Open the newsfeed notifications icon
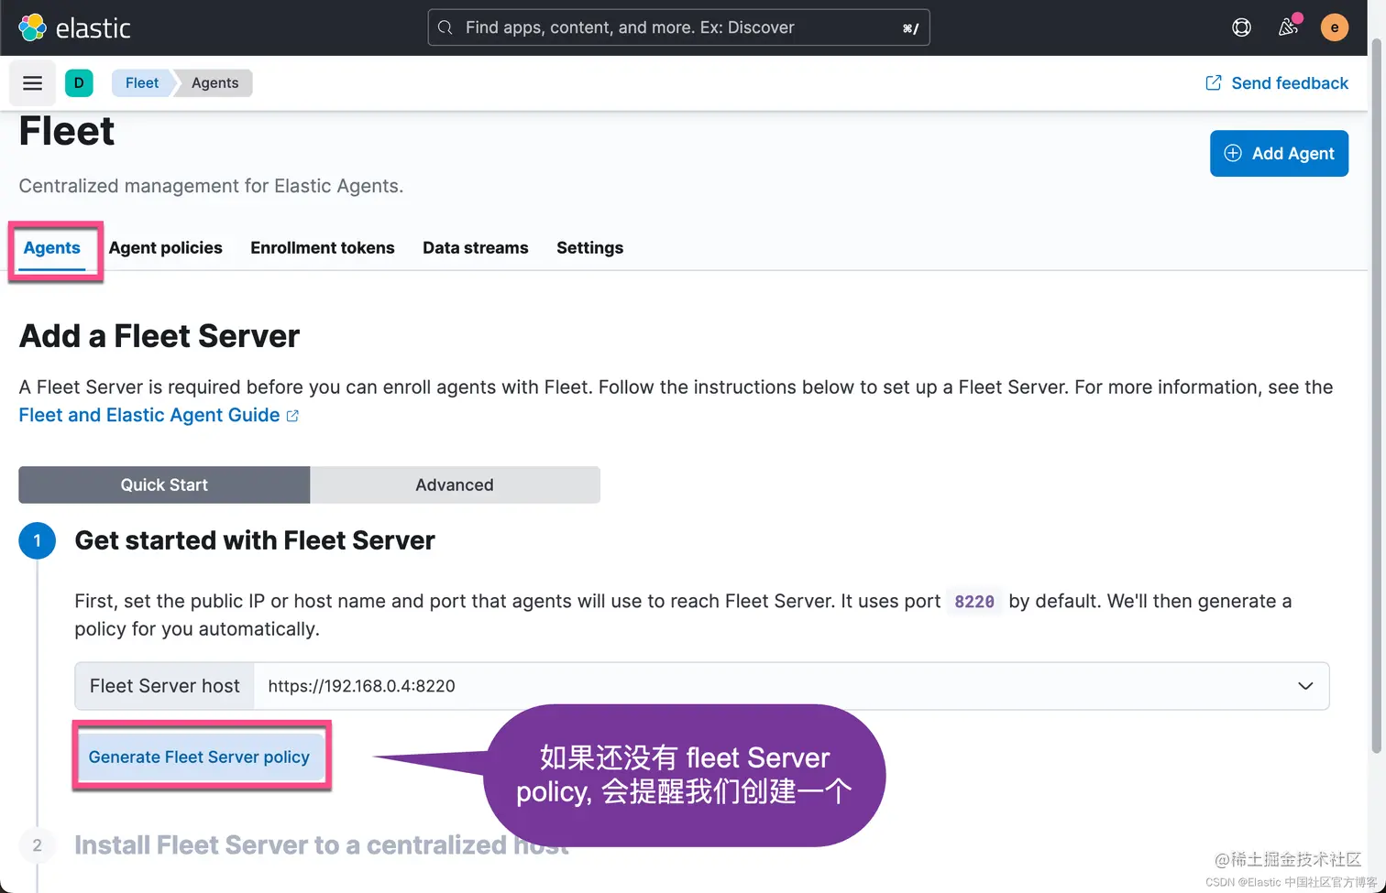The height and width of the screenshot is (893, 1386). point(1288,27)
